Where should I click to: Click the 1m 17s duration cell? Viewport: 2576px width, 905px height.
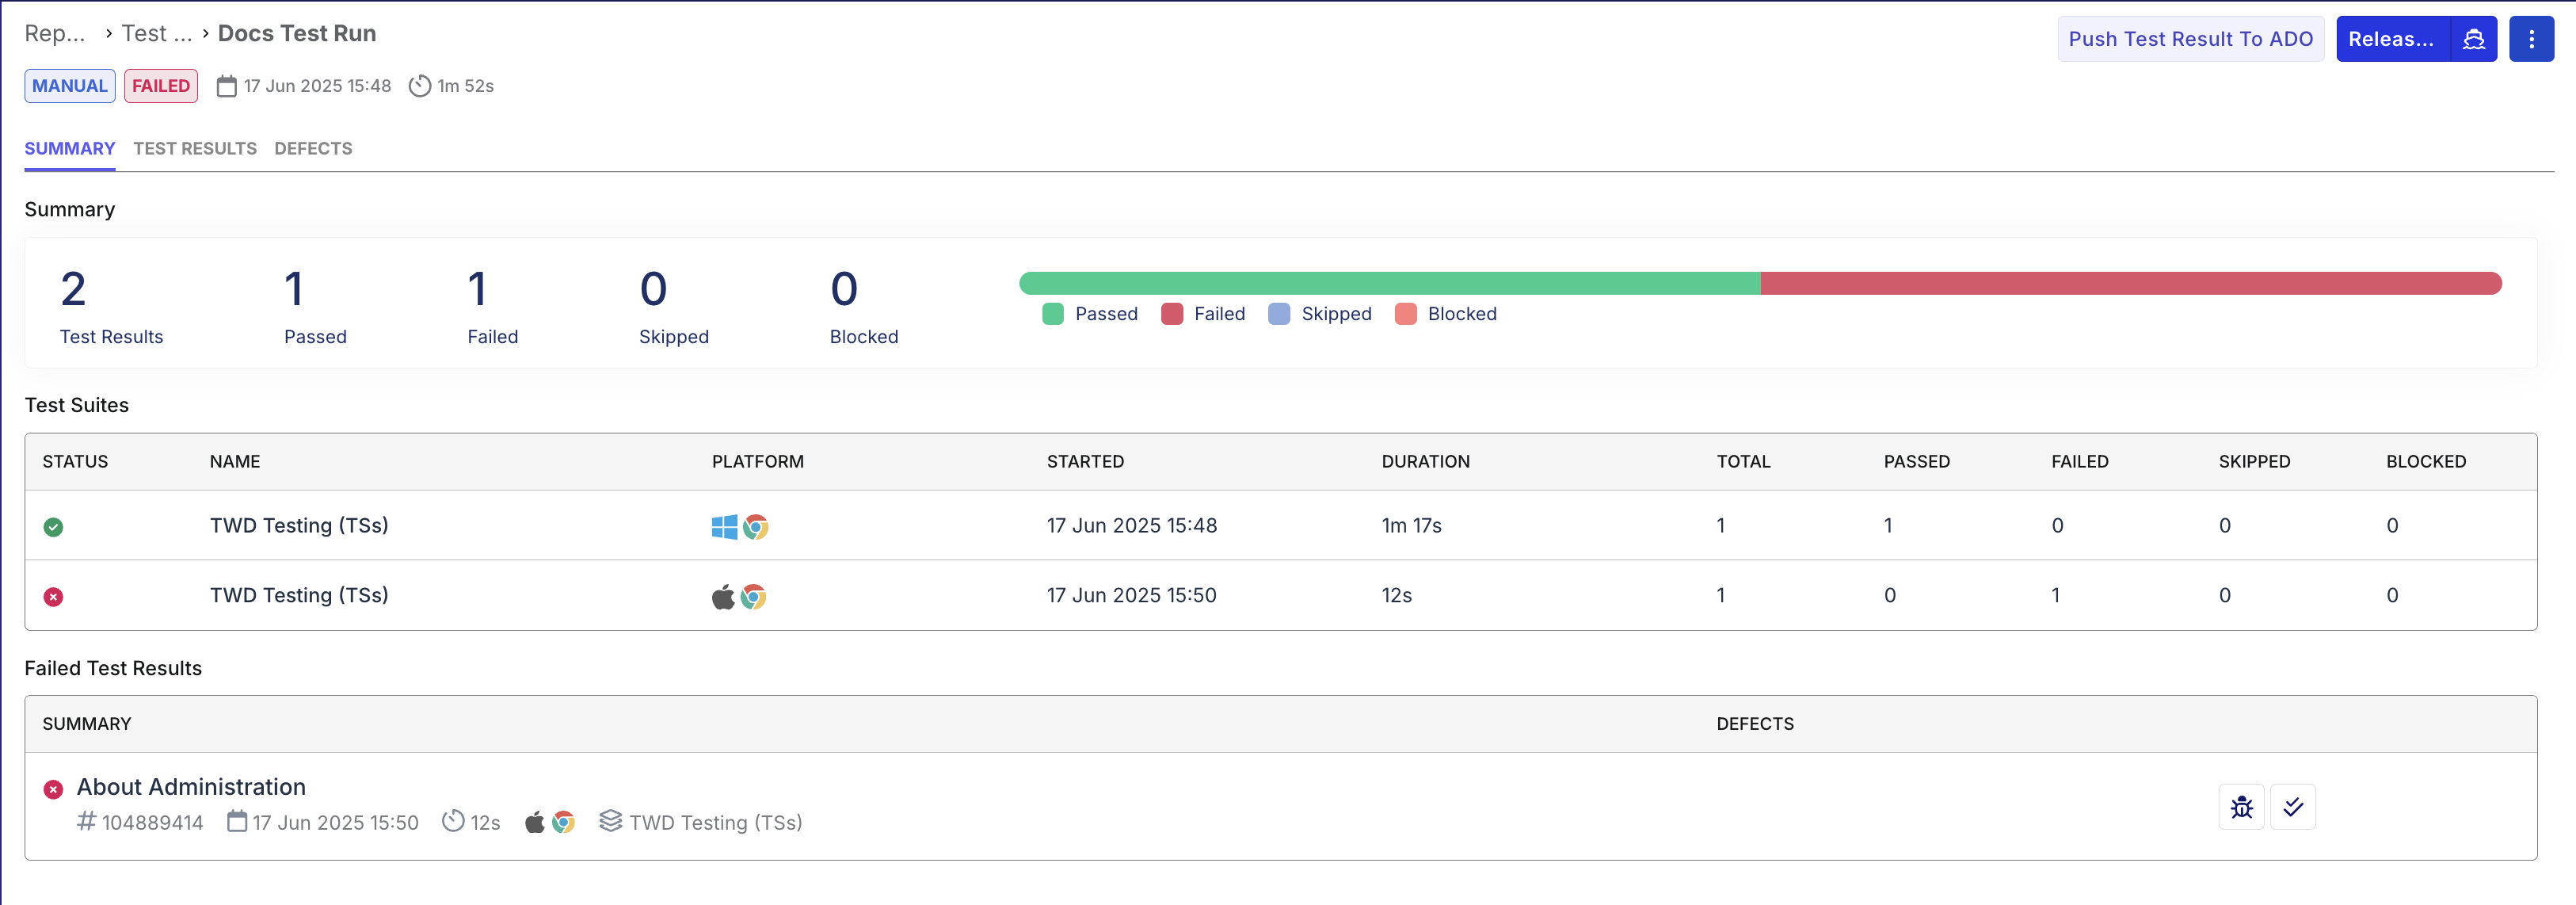pos(1411,526)
